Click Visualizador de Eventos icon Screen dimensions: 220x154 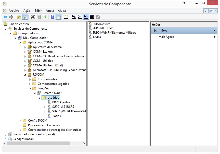[x=10, y=134]
